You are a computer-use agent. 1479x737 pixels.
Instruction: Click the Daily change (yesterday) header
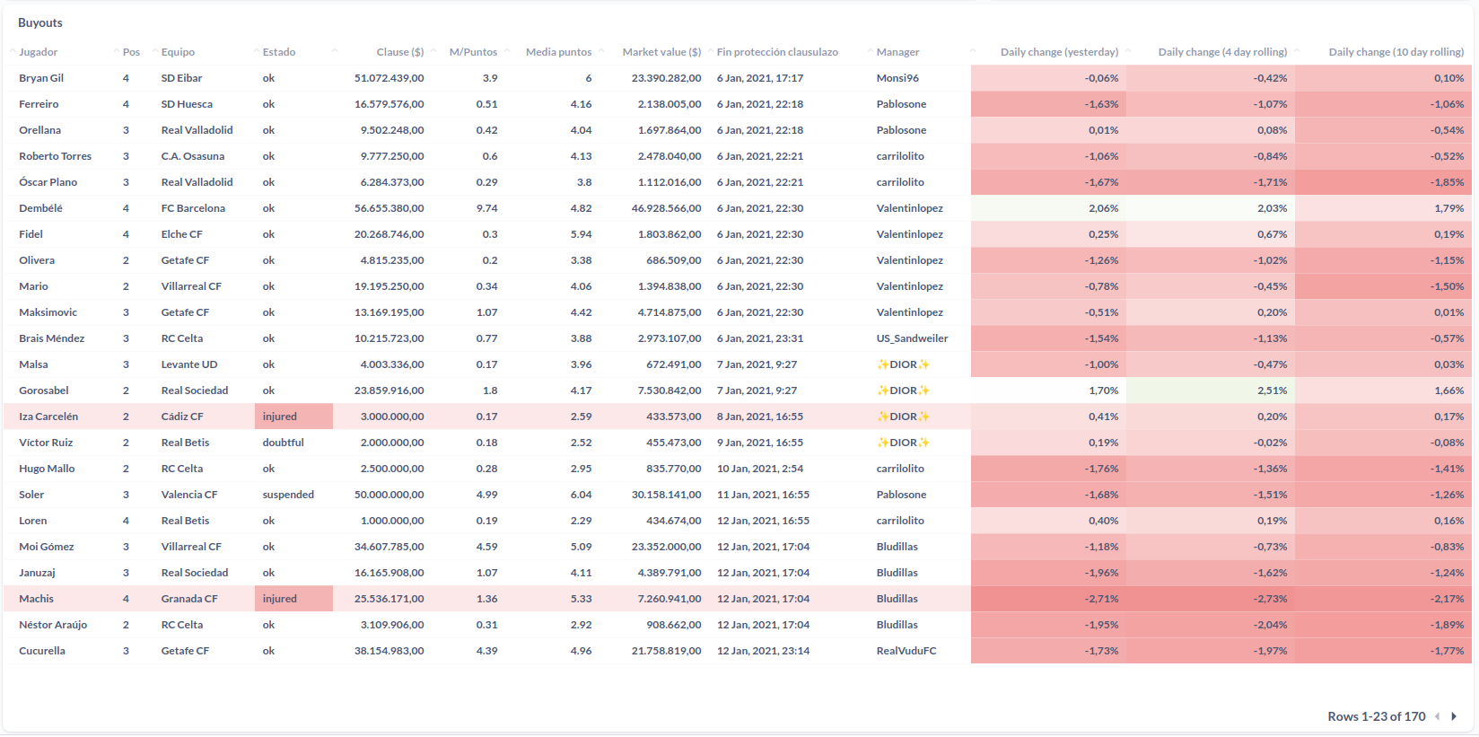(1060, 52)
